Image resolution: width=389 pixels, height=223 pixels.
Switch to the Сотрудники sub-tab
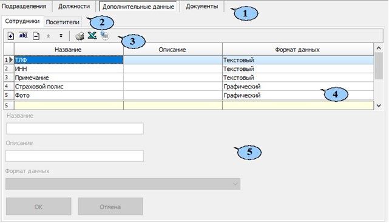tap(22, 21)
